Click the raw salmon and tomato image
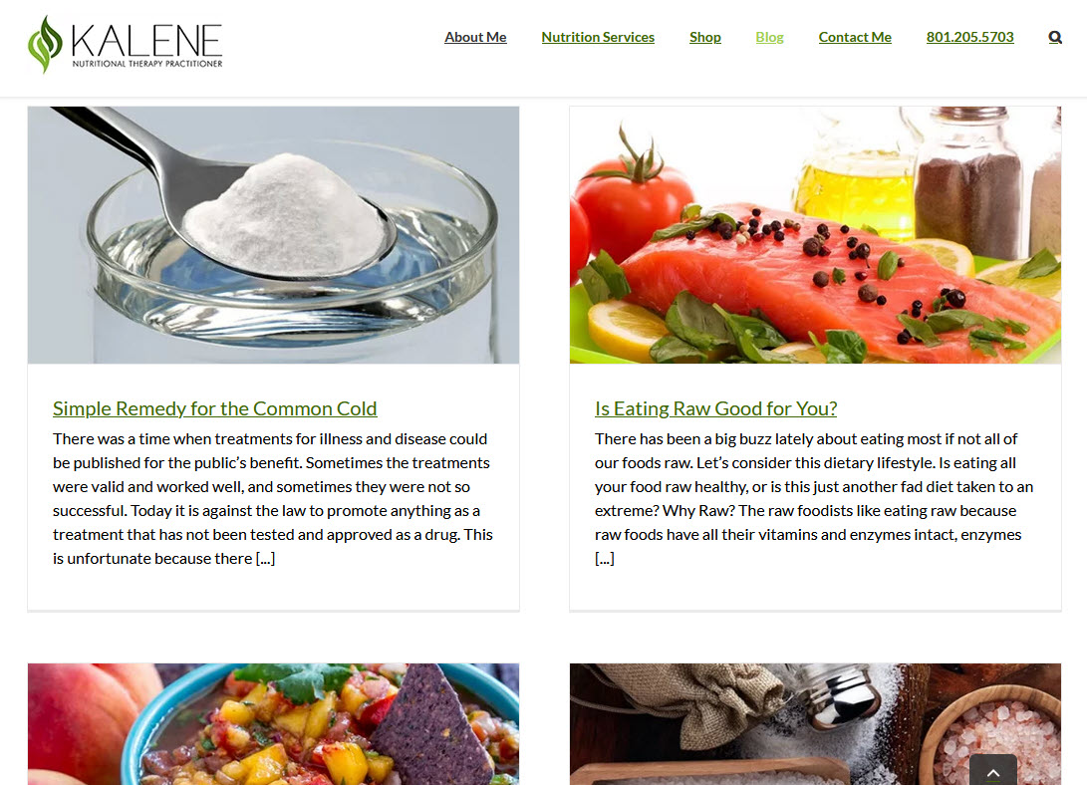Screen dimensions: 1087x785 [x=815, y=235]
